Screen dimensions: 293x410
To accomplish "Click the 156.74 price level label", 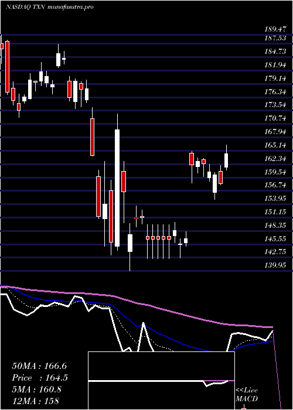I will [275, 186].
